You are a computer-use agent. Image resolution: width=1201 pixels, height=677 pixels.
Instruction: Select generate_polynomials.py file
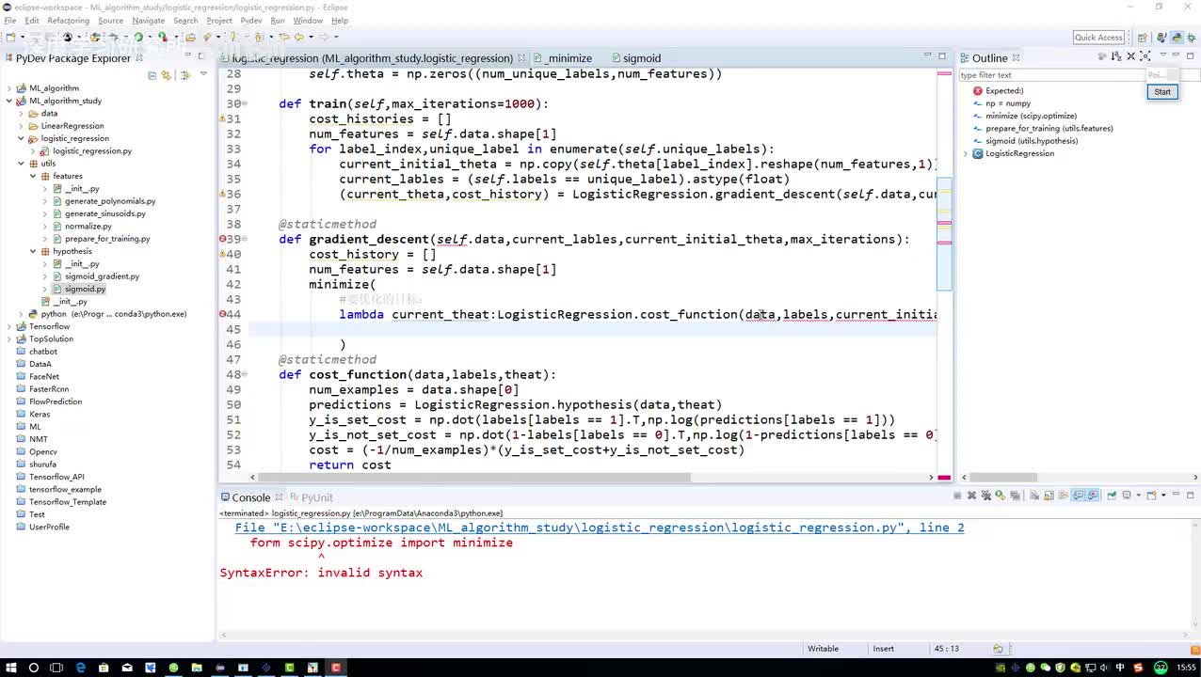(109, 201)
